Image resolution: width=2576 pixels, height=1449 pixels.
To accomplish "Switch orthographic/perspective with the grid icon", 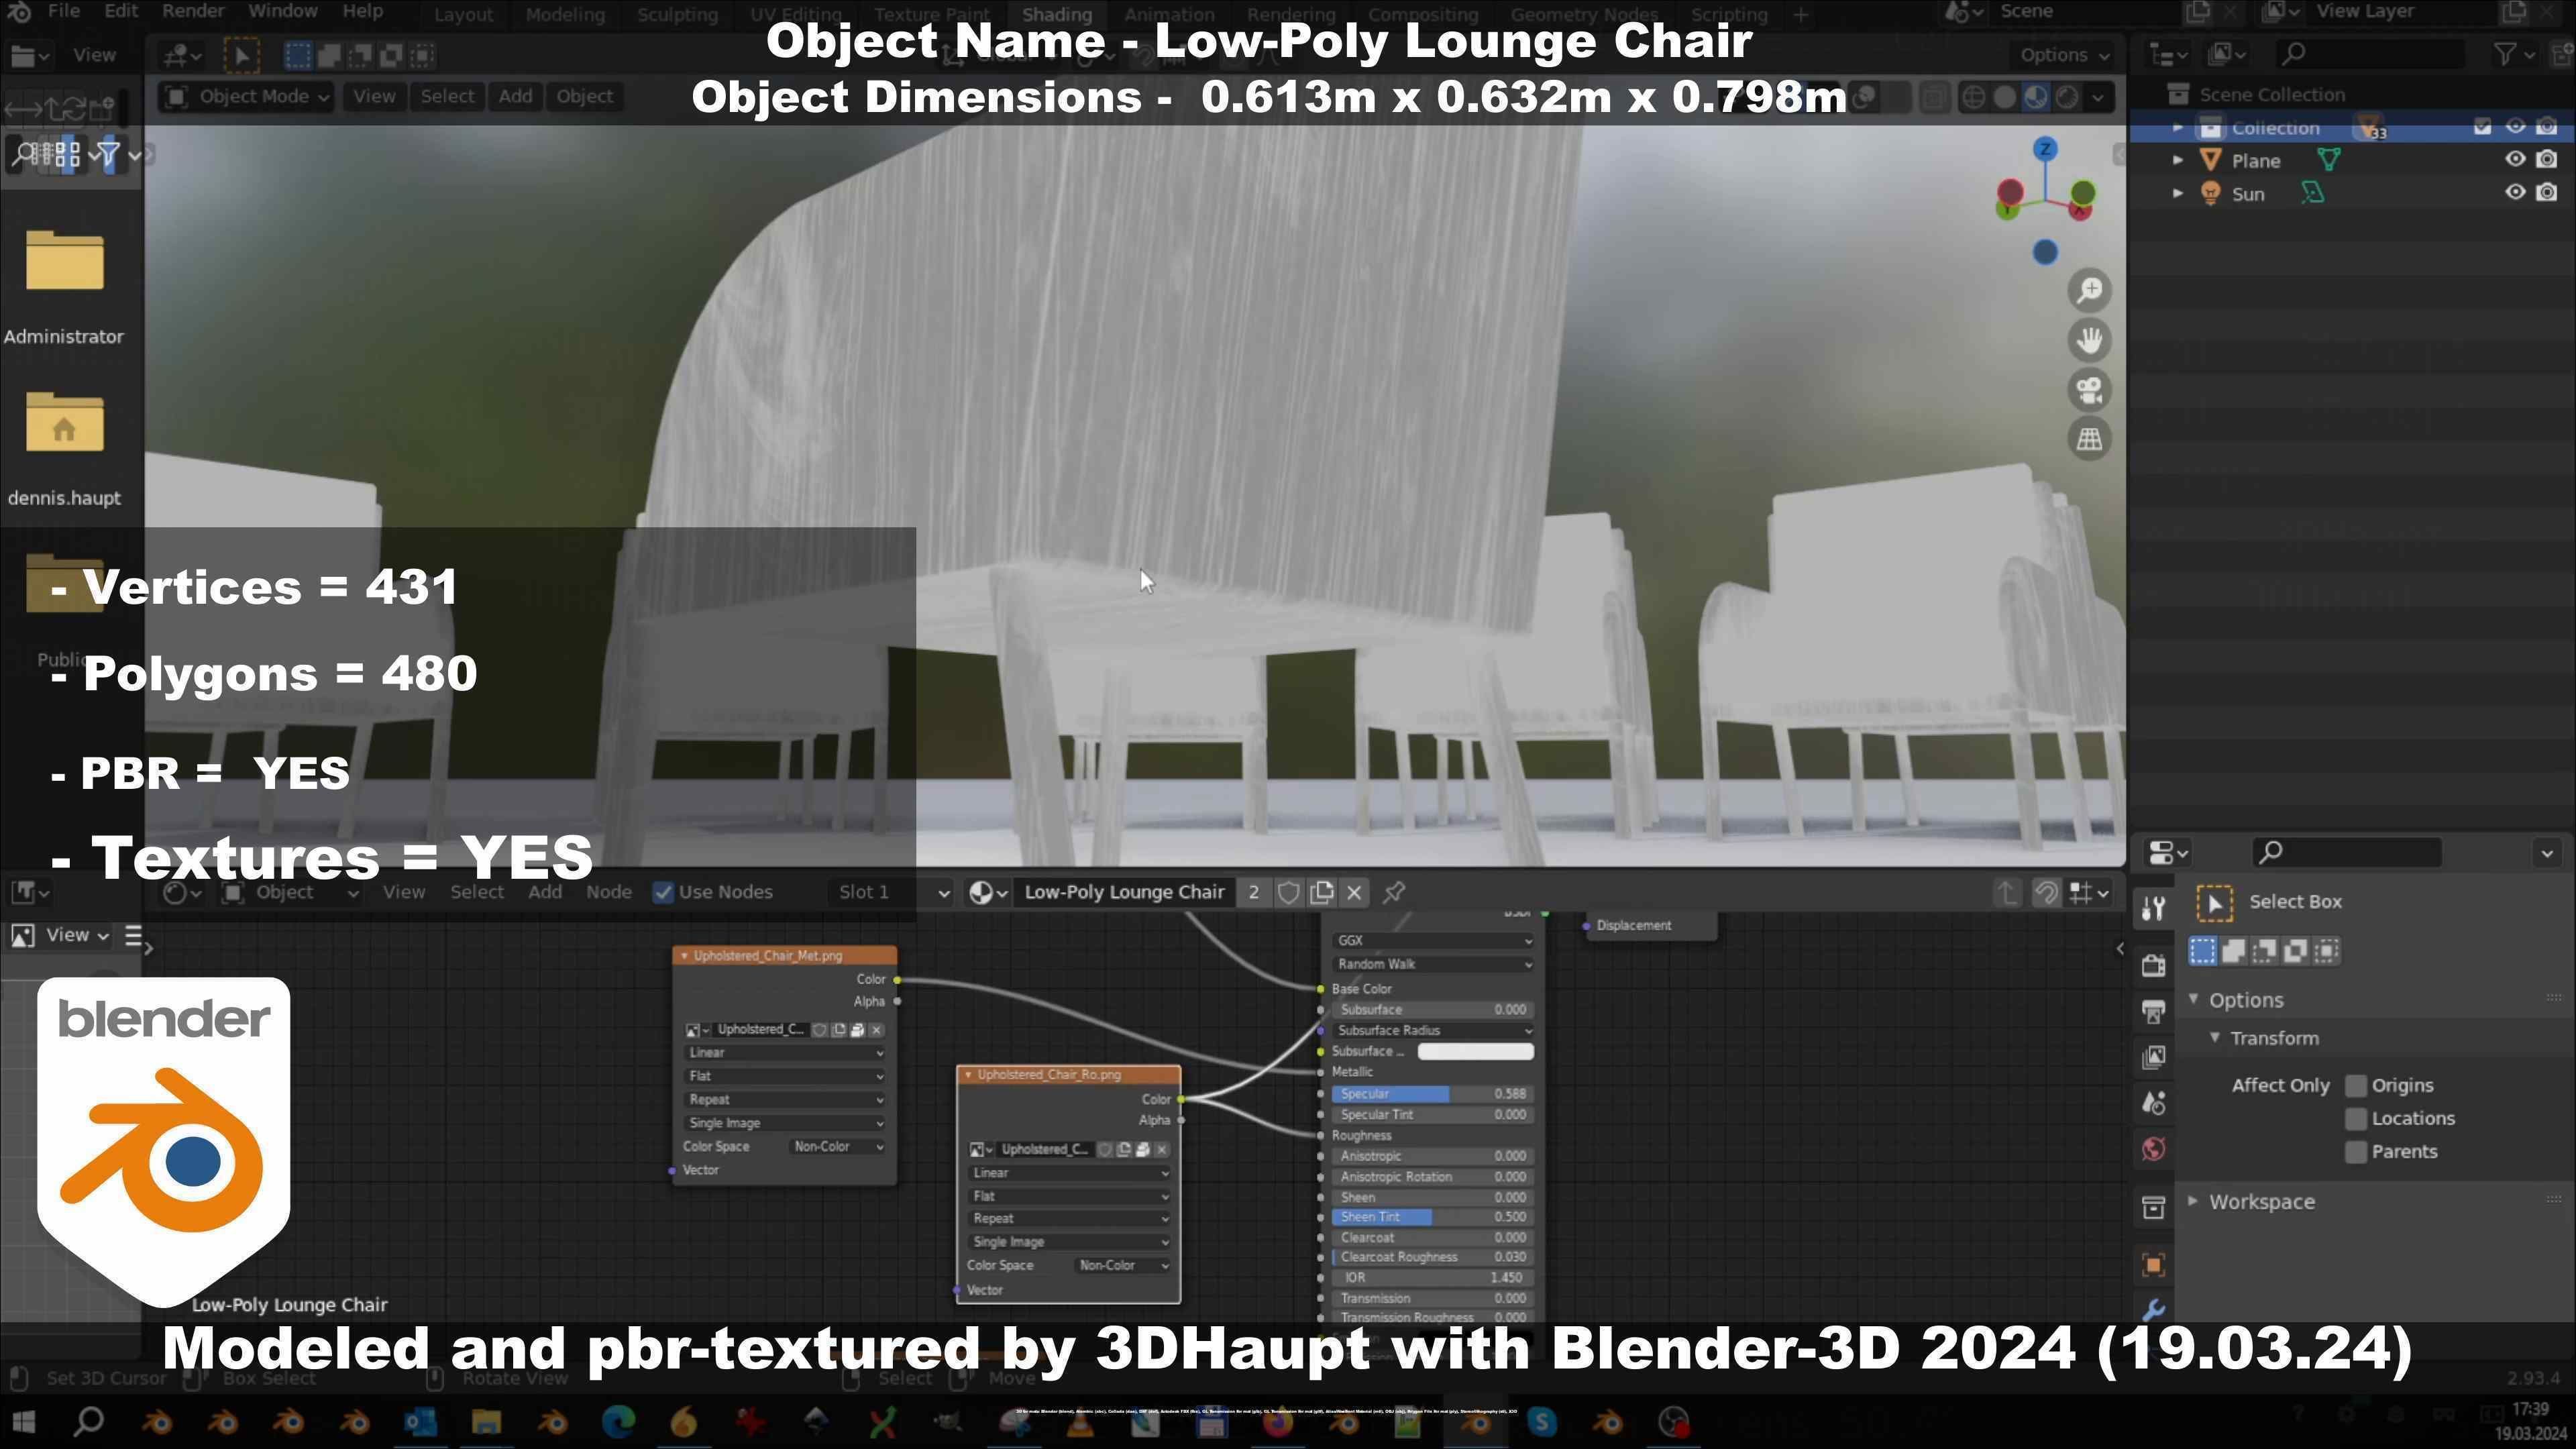I will (x=2089, y=439).
